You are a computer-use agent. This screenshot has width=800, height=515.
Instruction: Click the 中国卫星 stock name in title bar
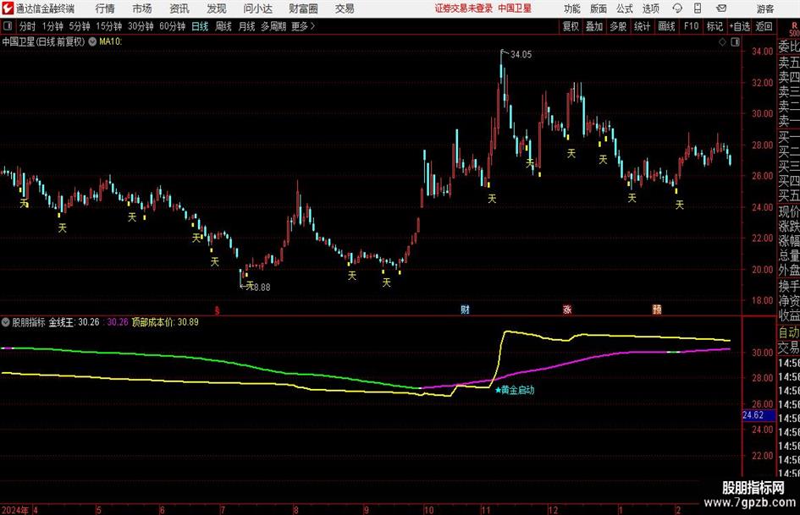tap(515, 8)
